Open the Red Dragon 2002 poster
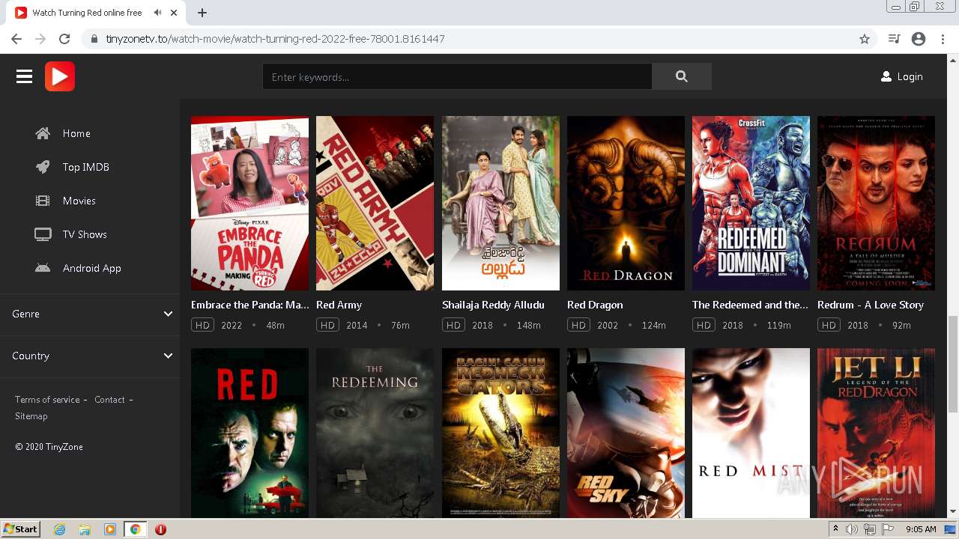The height and width of the screenshot is (539, 959). coord(626,203)
